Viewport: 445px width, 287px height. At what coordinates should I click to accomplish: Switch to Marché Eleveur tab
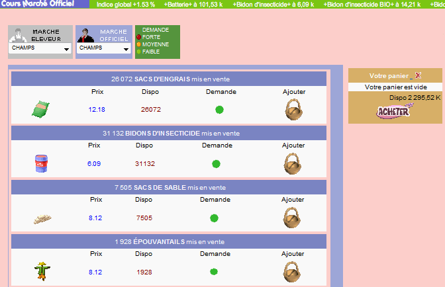click(x=40, y=35)
